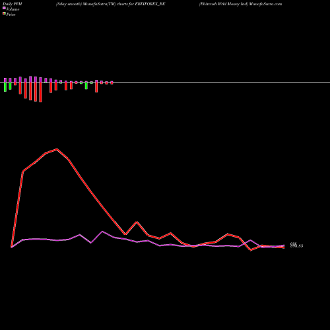Click the Price legend color swatch
Viewport: 330px width, 330px height.
pyautogui.click(x=4, y=14)
